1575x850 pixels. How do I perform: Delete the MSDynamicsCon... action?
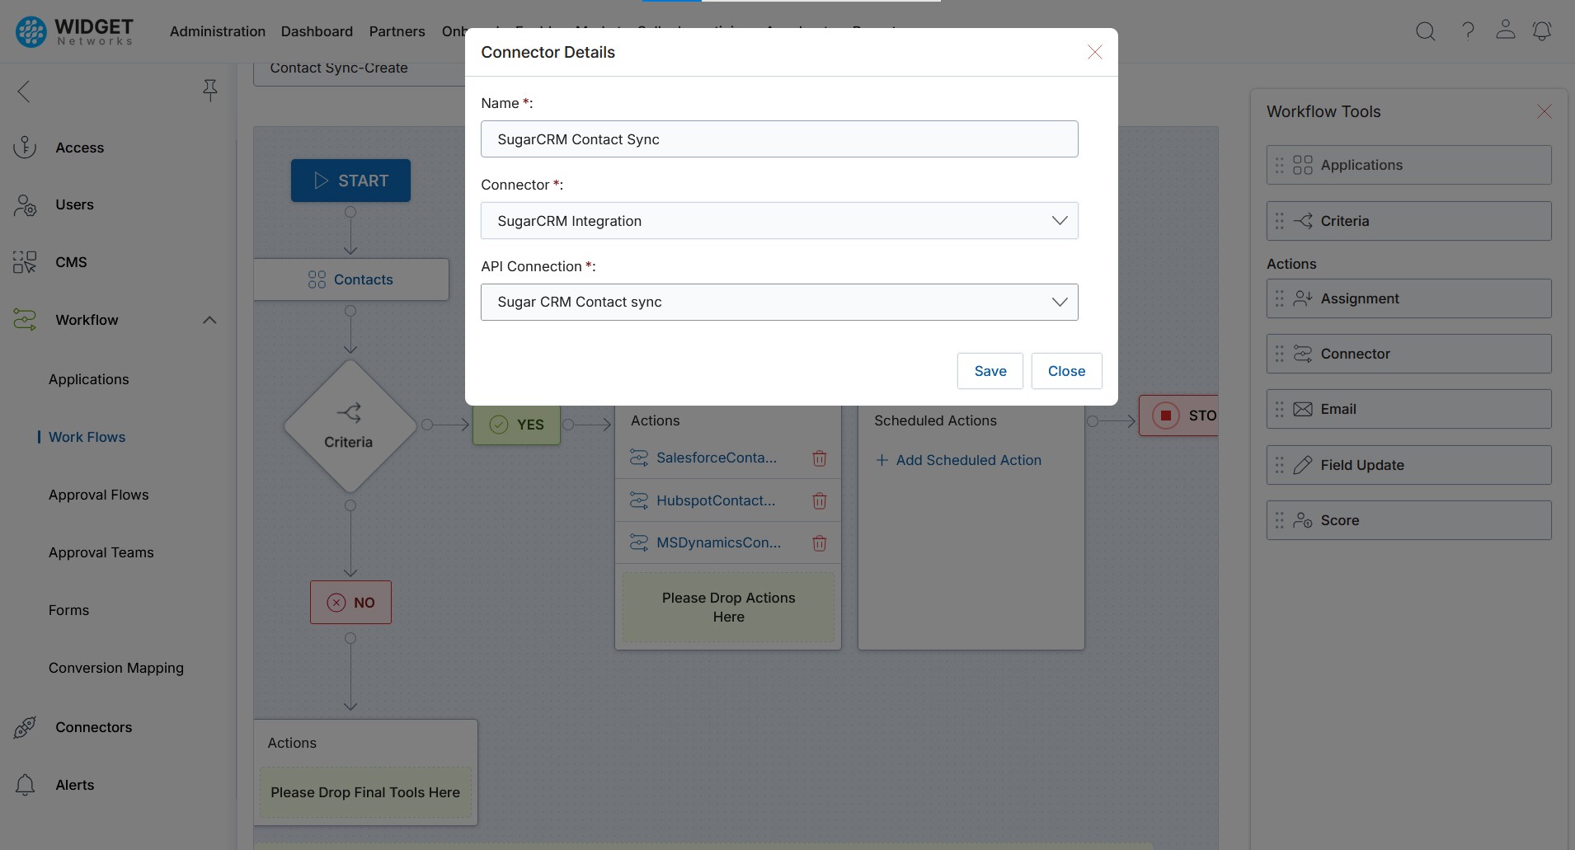[820, 543]
